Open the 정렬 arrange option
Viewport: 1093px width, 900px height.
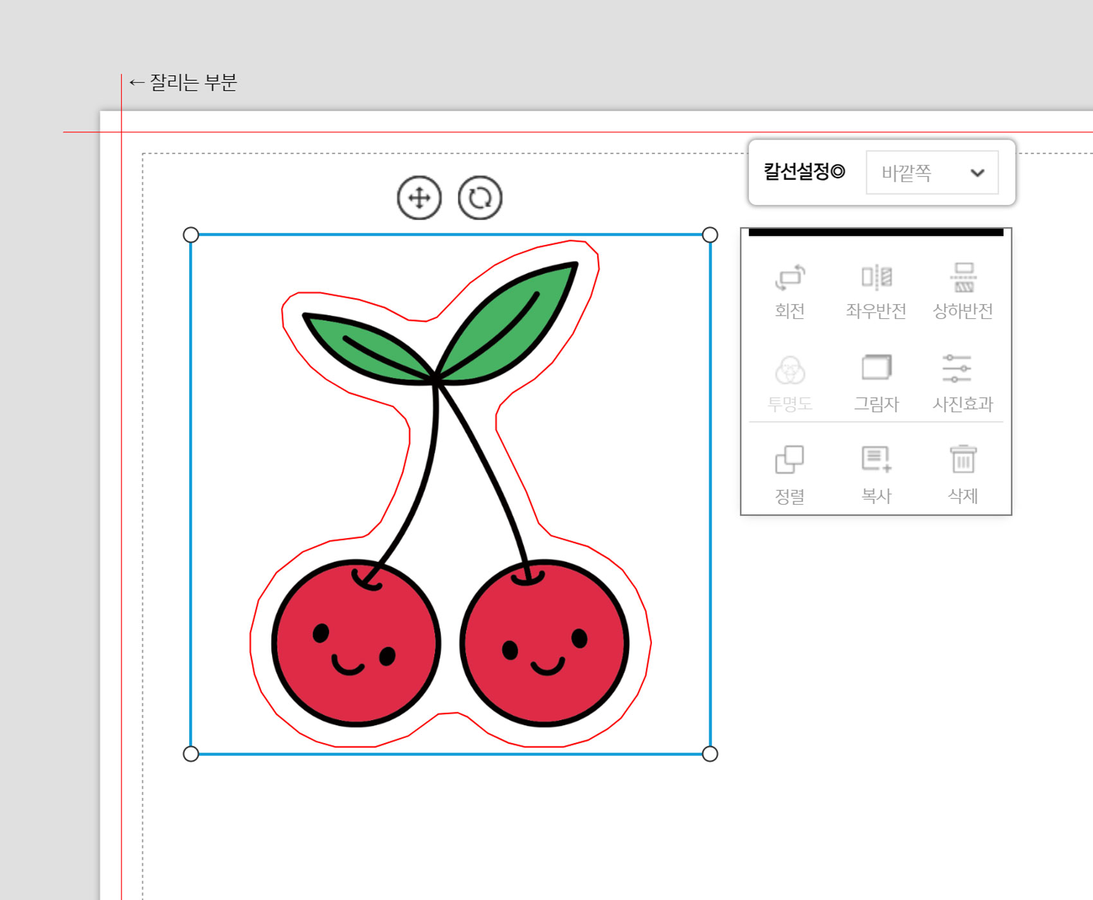point(790,475)
